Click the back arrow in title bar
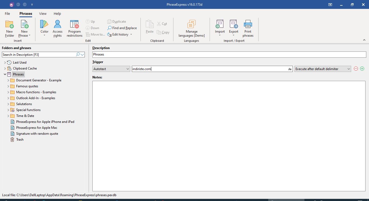This screenshot has width=369, height=201. pyautogui.click(x=18, y=5)
